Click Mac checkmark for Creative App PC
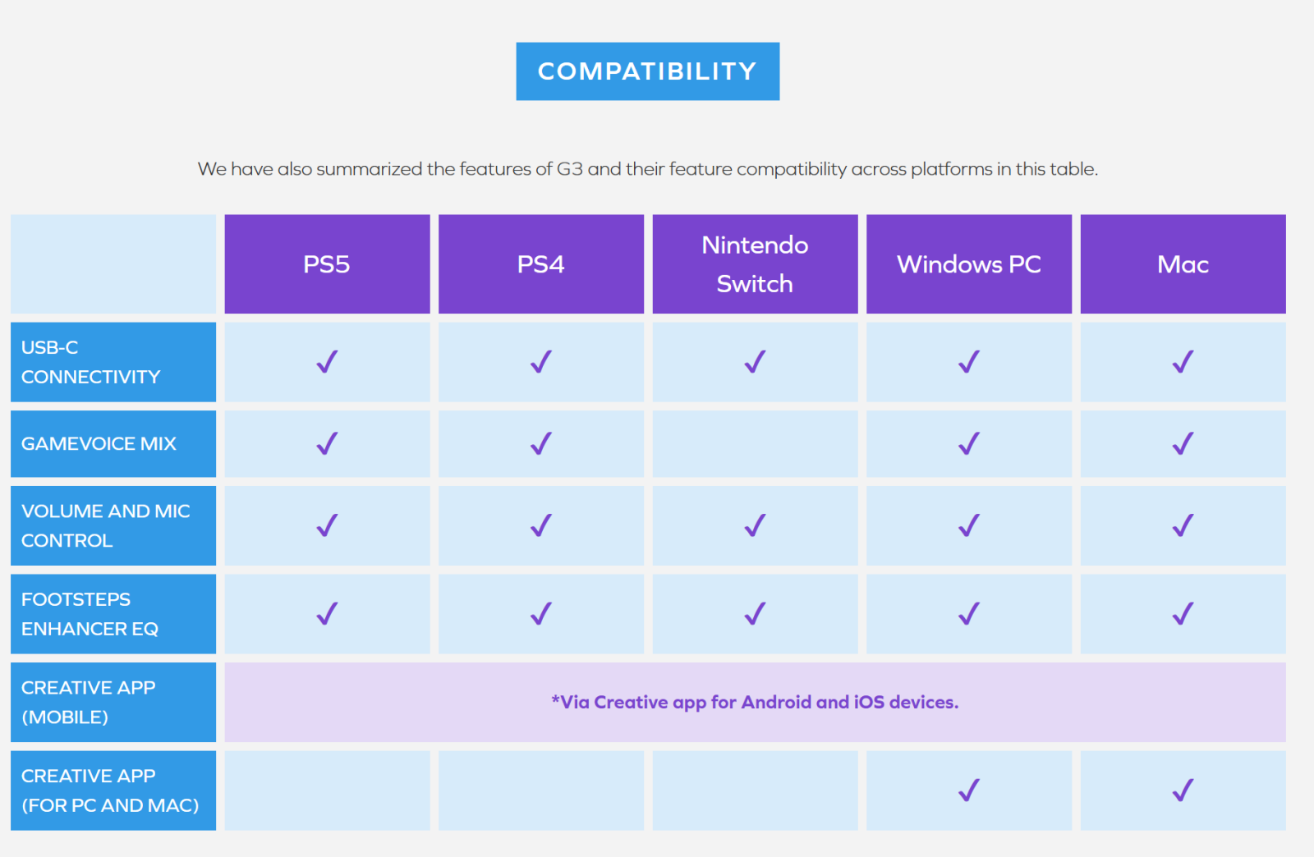This screenshot has height=857, width=1314. click(x=1183, y=791)
